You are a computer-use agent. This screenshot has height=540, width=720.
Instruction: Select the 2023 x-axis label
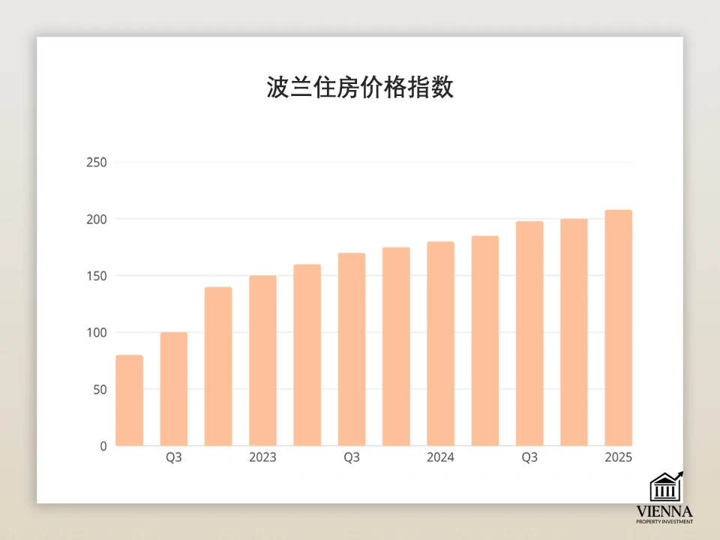(x=261, y=457)
